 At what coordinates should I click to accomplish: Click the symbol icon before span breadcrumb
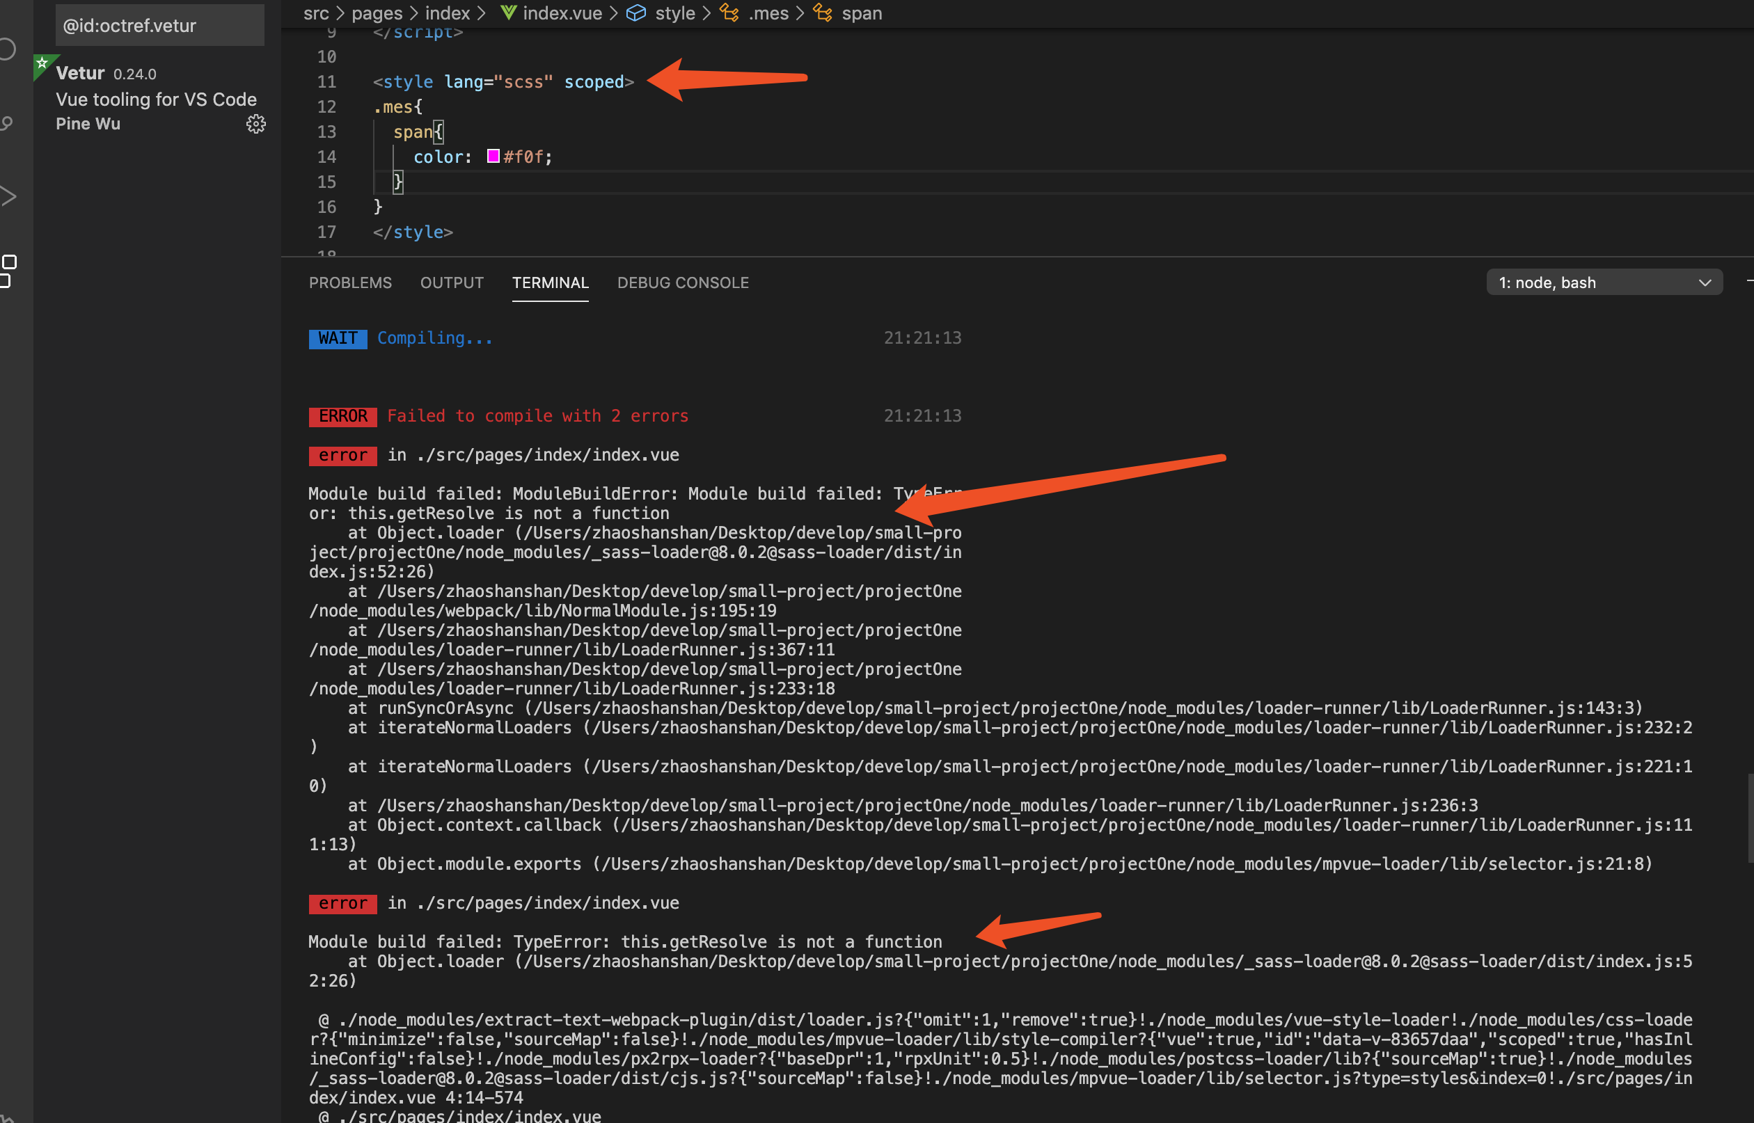[x=823, y=13]
